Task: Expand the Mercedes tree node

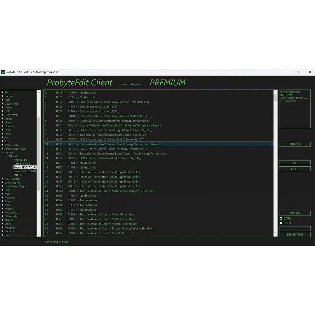Action: 3,213
